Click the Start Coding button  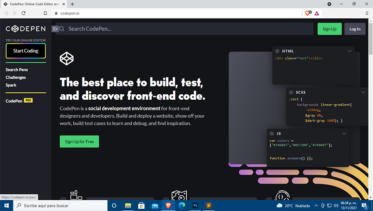tap(26, 51)
